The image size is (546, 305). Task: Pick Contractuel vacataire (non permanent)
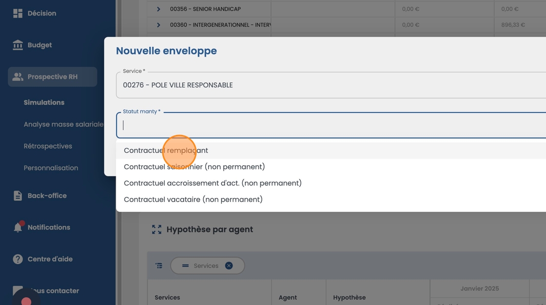click(193, 199)
